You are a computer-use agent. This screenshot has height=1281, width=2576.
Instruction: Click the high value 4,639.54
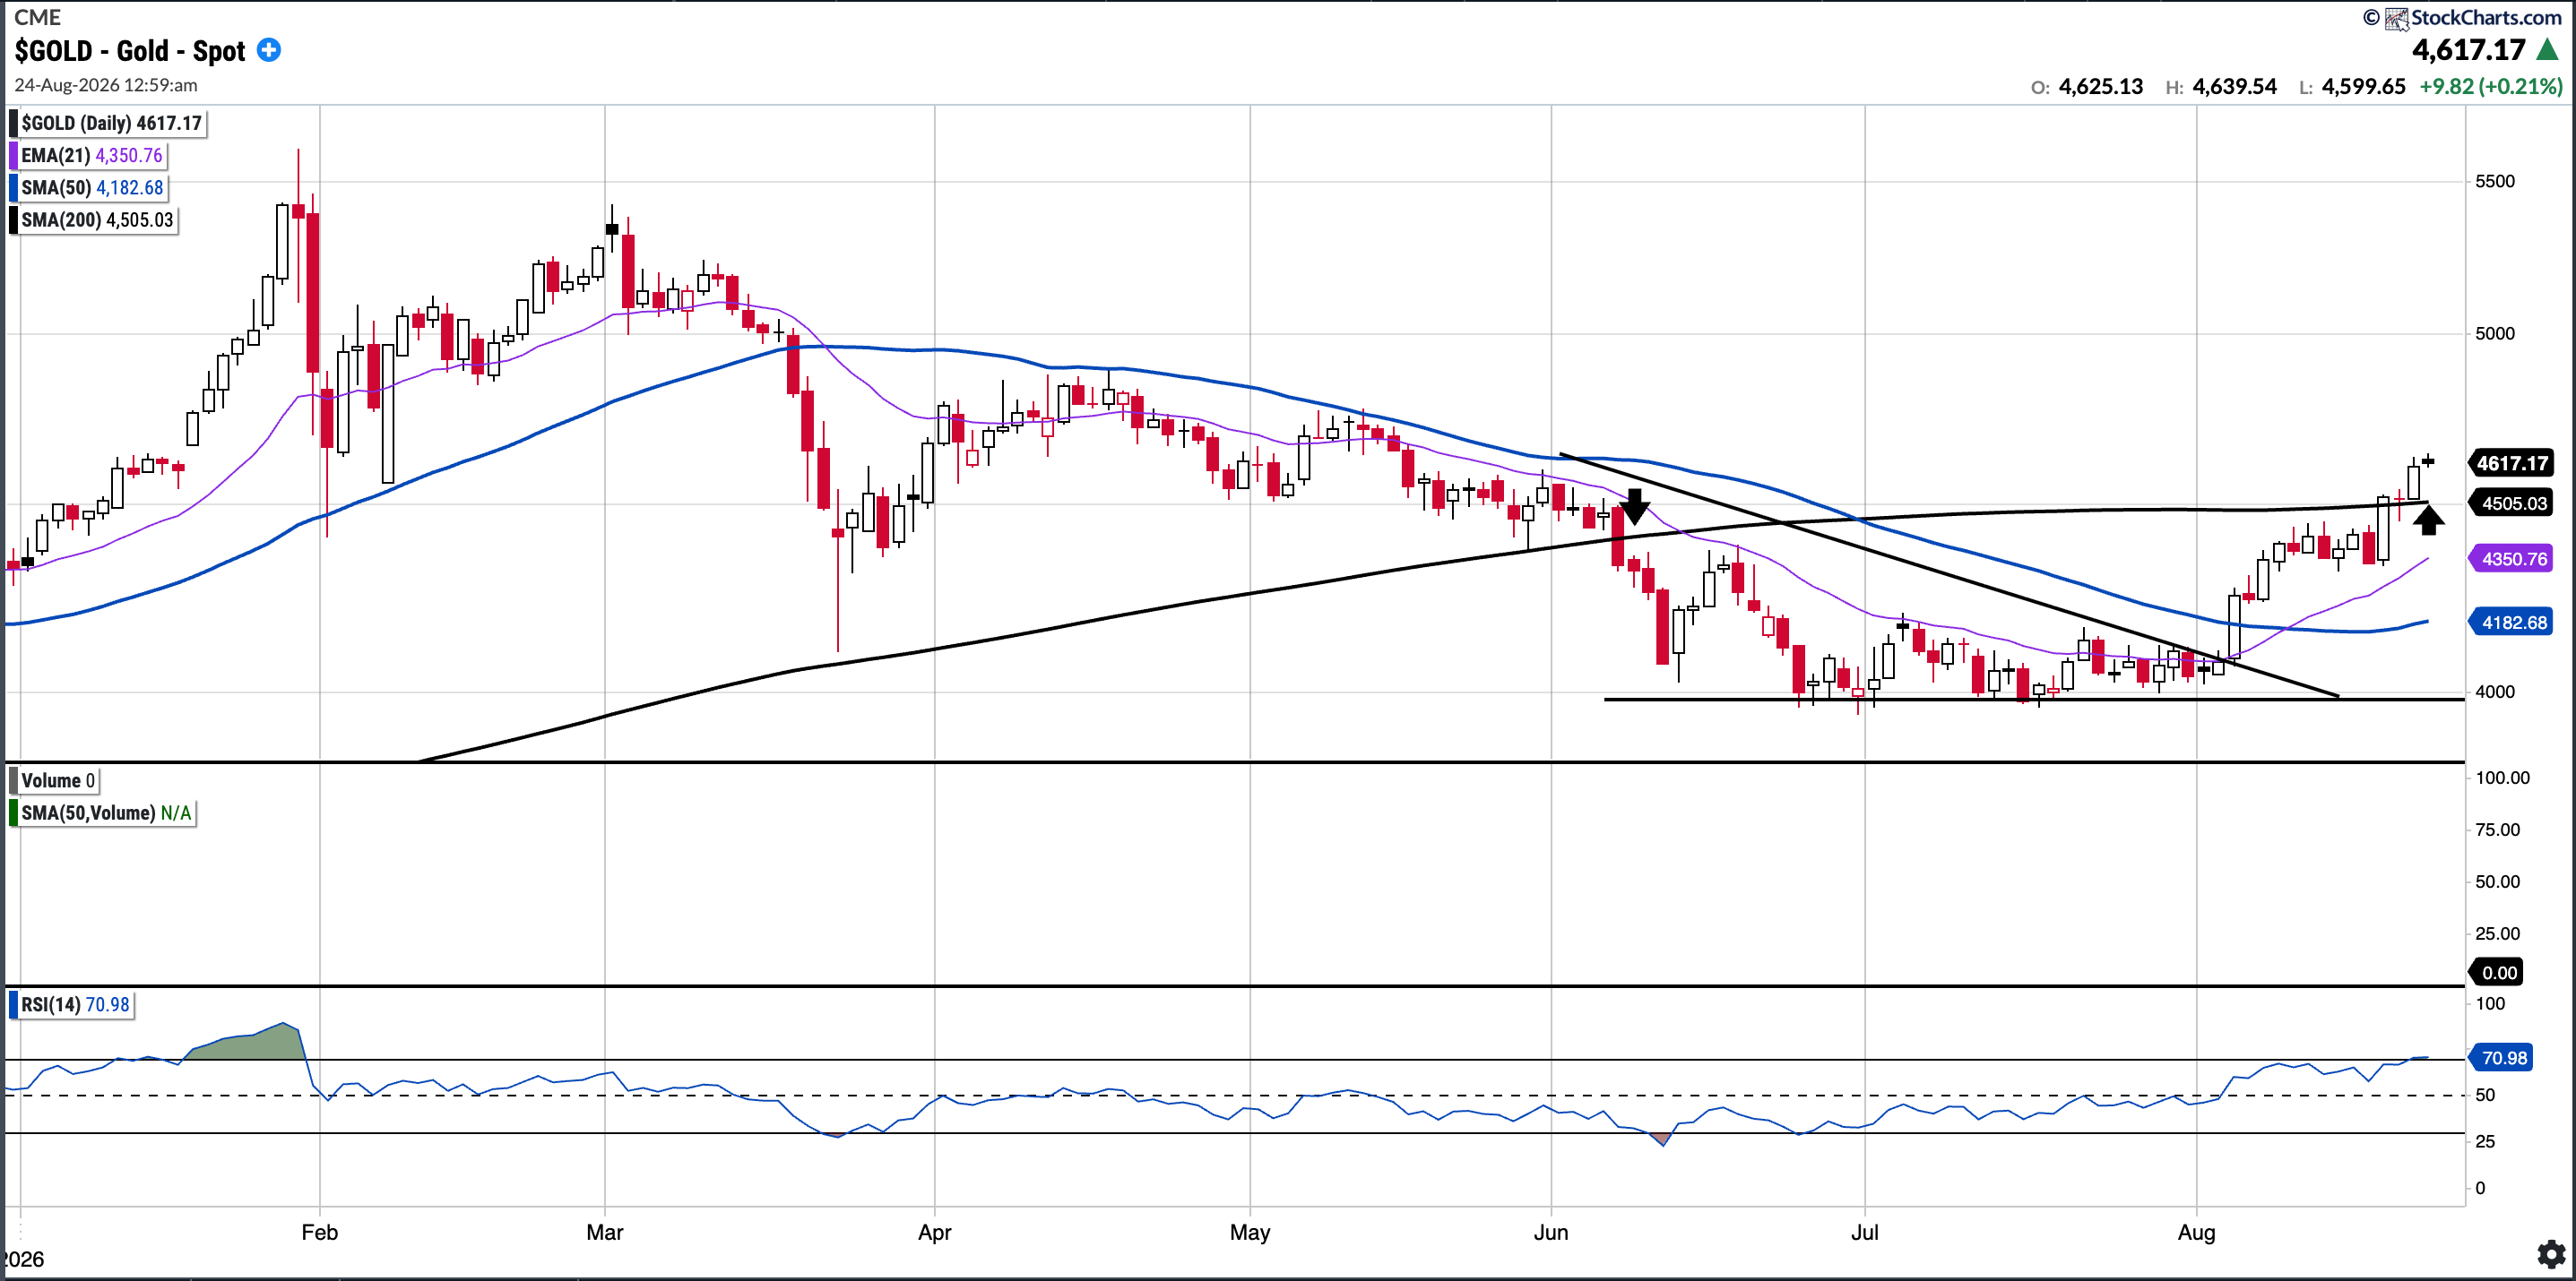(2234, 87)
